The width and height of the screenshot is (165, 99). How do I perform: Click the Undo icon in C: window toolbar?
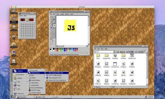(x=136, y=52)
